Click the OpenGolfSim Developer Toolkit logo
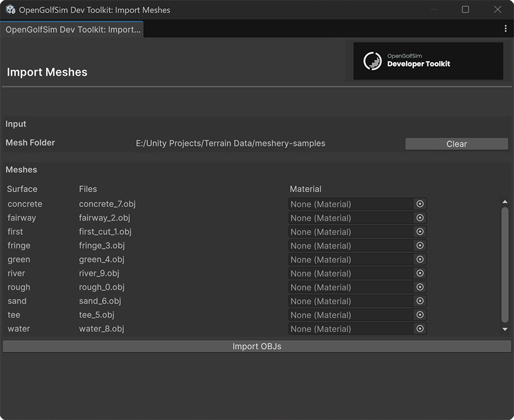Image resolution: width=514 pixels, height=420 pixels. (x=428, y=61)
